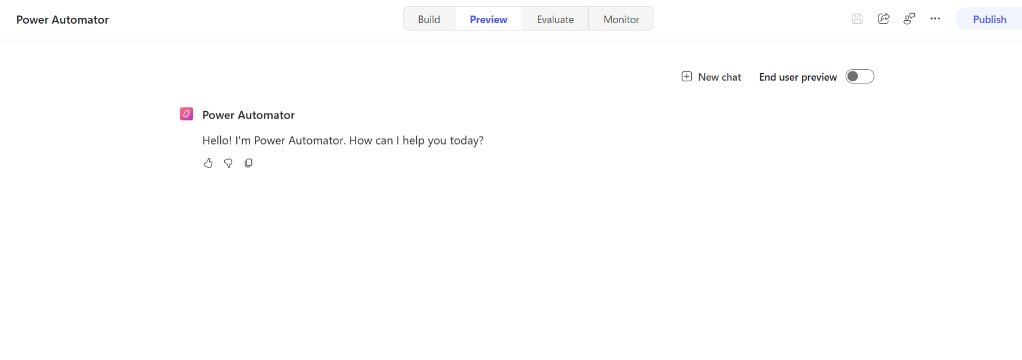Switch to the Build tab
This screenshot has width=1022, height=360.
[x=429, y=19]
